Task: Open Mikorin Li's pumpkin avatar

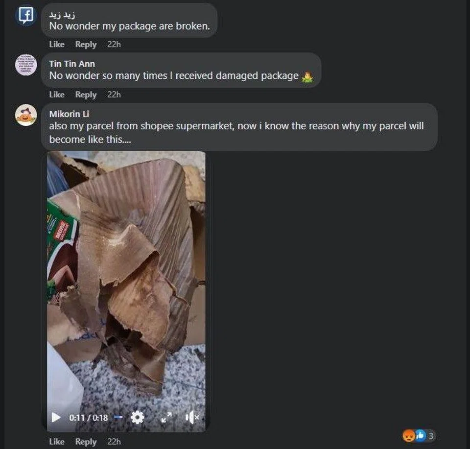Action: (25, 116)
